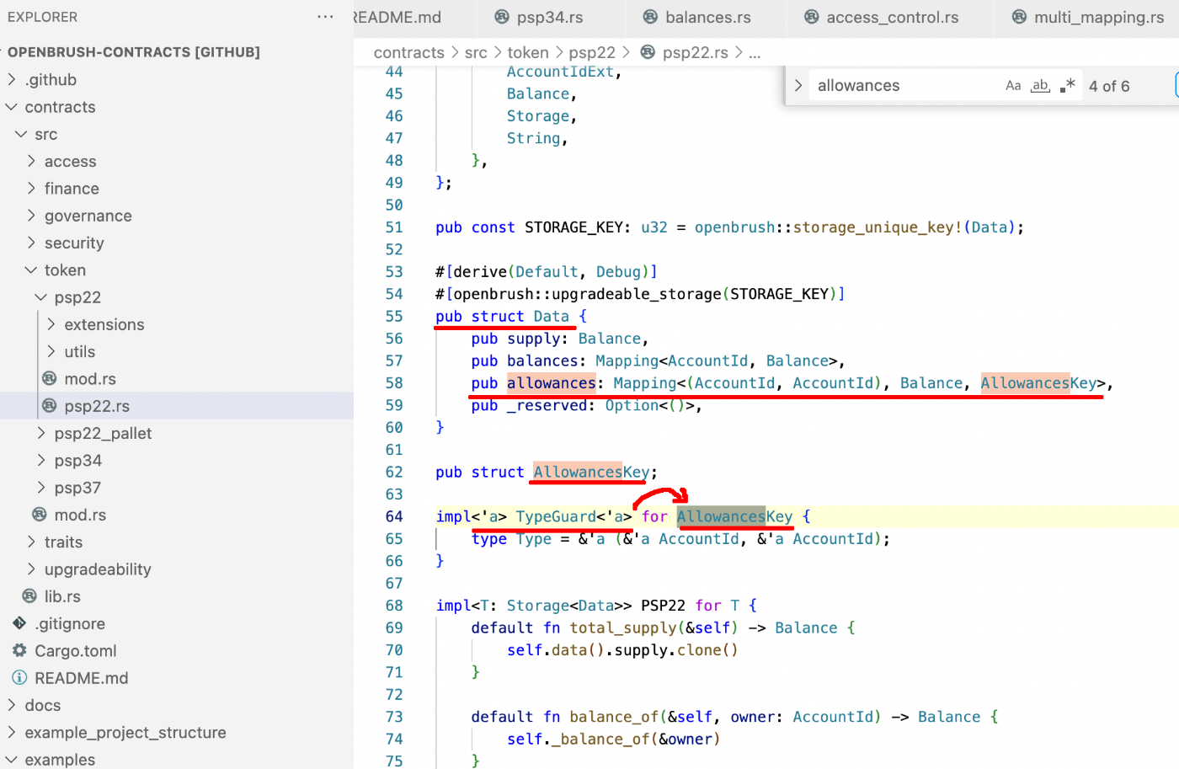
Task: Open the lib.rs file
Action: point(62,596)
